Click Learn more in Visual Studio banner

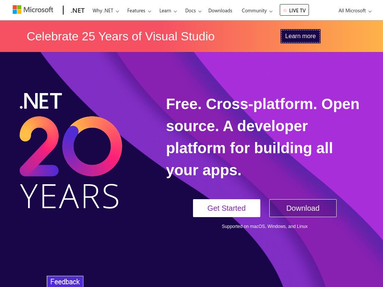point(300,36)
